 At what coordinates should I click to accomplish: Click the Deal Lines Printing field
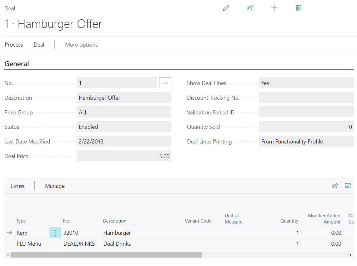pyautogui.click(x=306, y=142)
